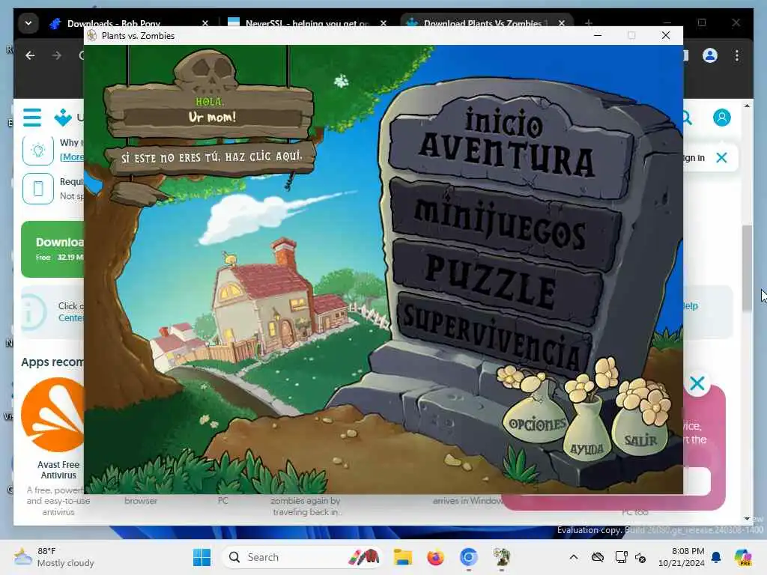Start the Inicio Aventura game mode

509,146
